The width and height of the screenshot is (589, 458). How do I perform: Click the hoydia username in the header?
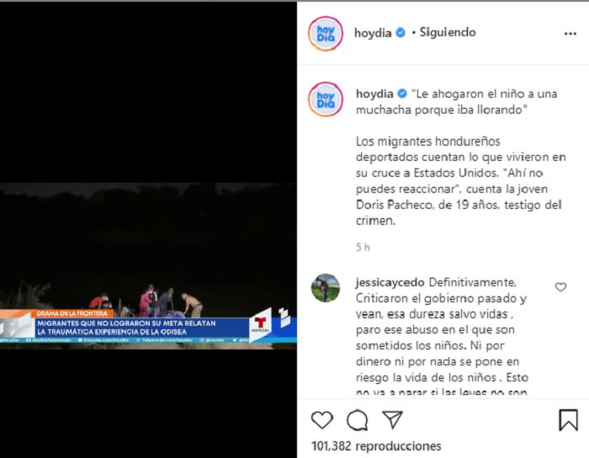tap(373, 33)
